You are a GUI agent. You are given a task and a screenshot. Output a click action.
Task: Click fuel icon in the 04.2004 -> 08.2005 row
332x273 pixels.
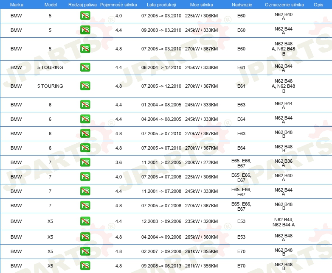(x=85, y=119)
